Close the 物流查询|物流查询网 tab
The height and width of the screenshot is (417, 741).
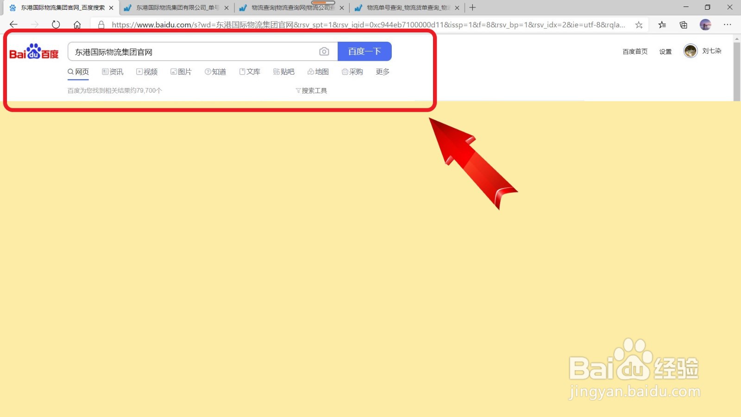pyautogui.click(x=342, y=8)
